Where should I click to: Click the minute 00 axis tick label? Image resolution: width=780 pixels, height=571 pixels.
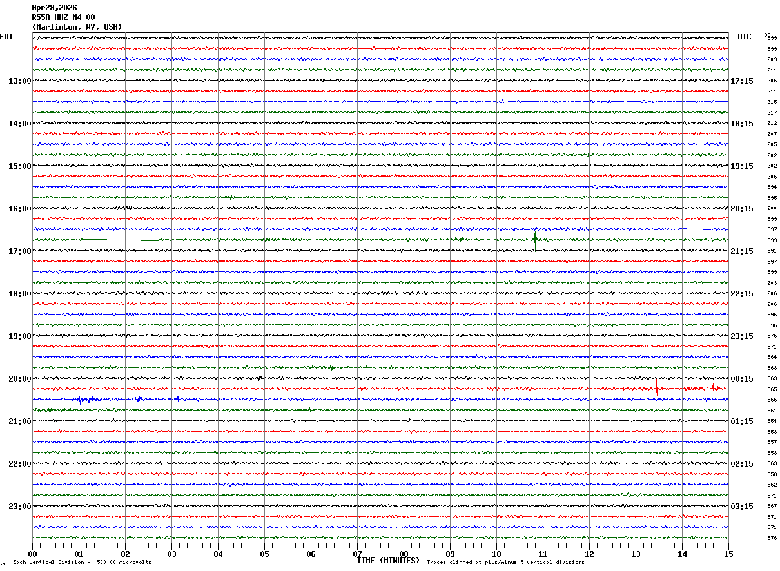[32, 554]
